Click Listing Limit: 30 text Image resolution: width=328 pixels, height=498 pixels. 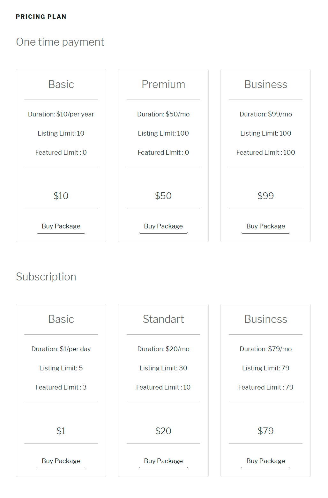coord(163,368)
